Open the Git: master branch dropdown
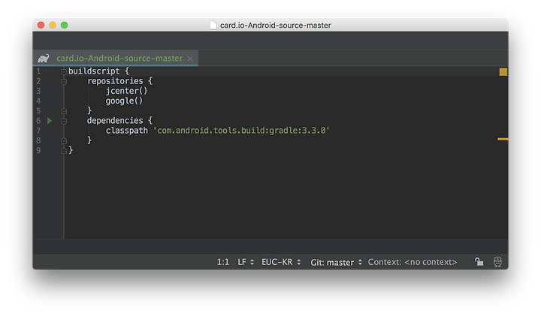 (x=337, y=263)
